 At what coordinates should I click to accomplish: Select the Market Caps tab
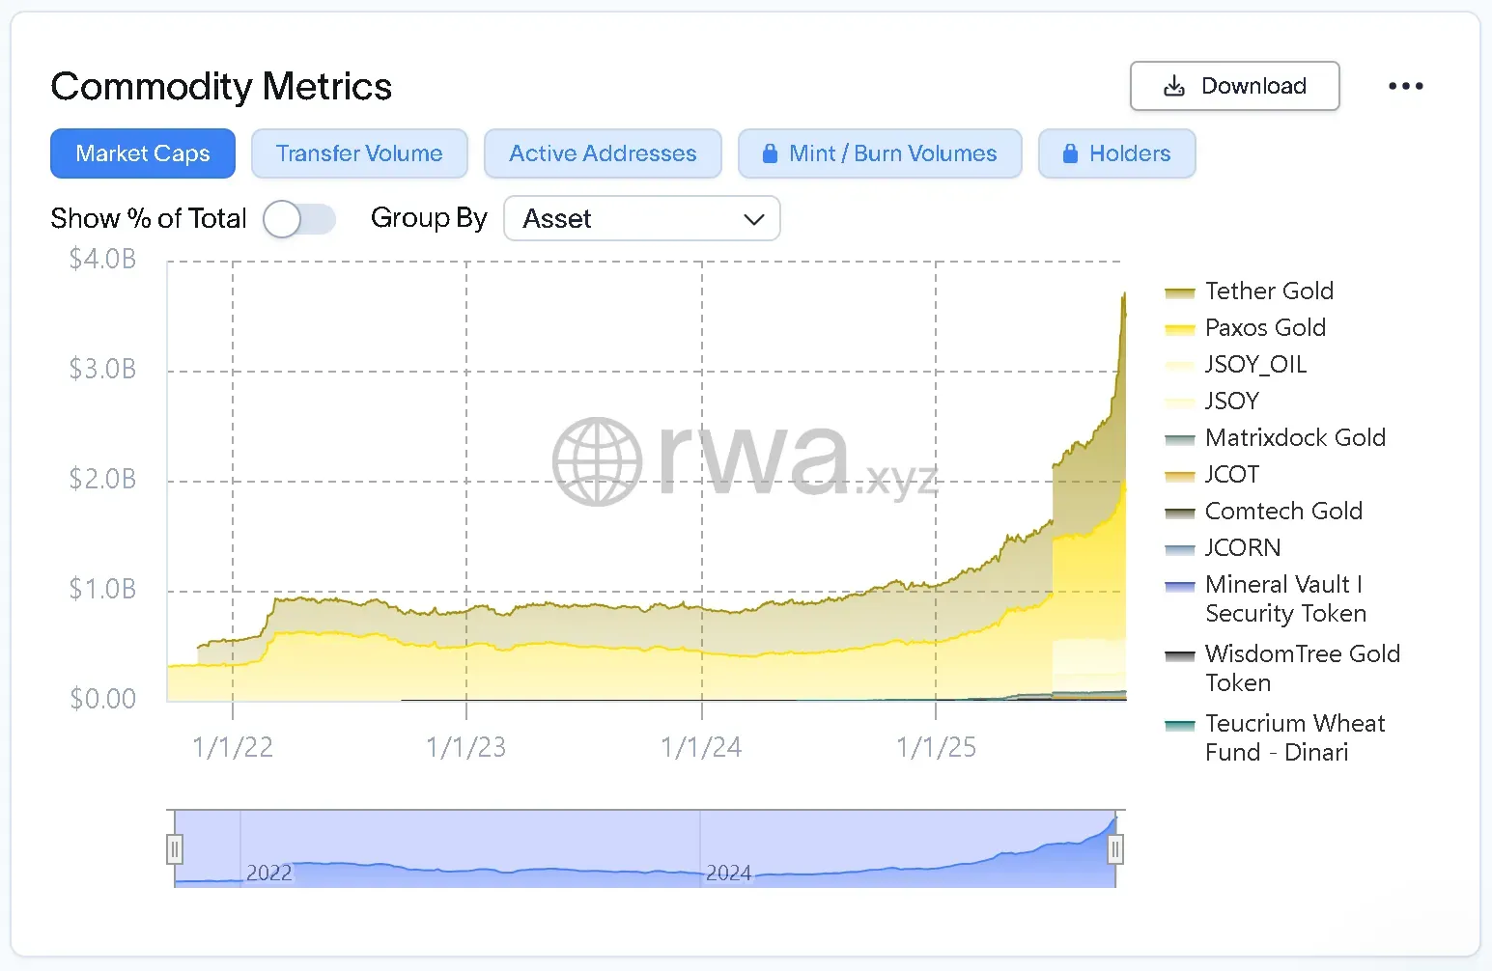(143, 153)
